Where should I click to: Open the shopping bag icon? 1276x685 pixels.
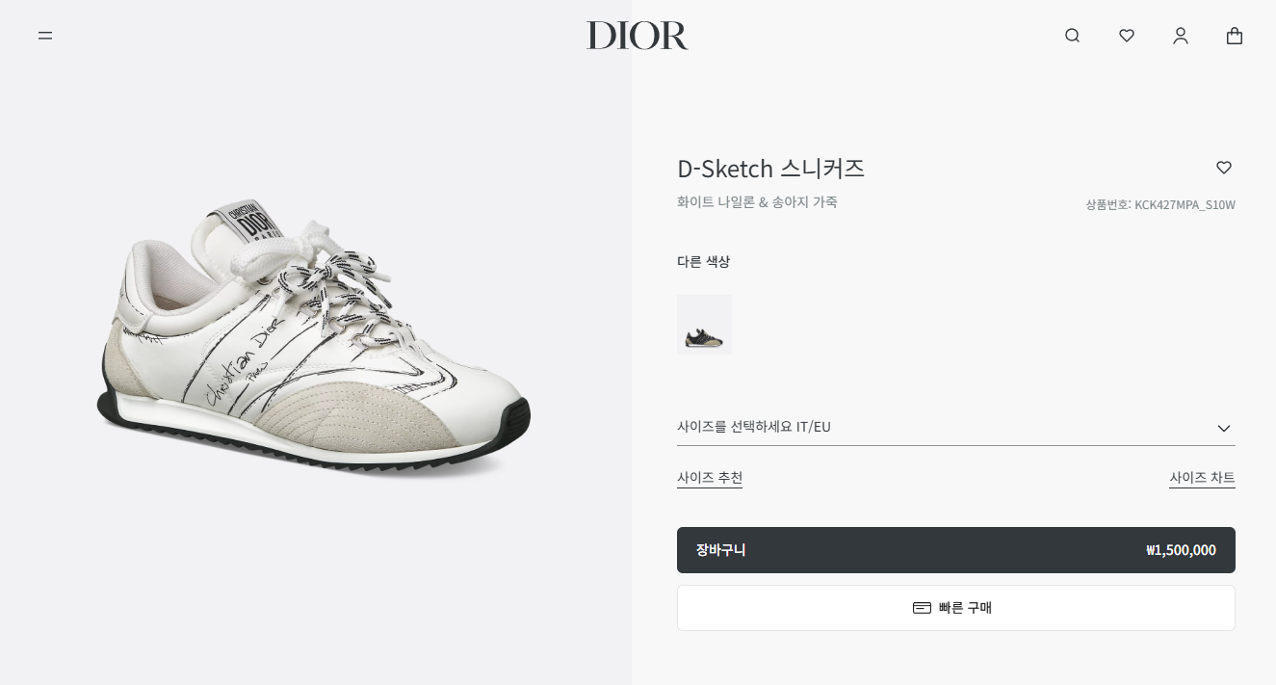(x=1235, y=36)
